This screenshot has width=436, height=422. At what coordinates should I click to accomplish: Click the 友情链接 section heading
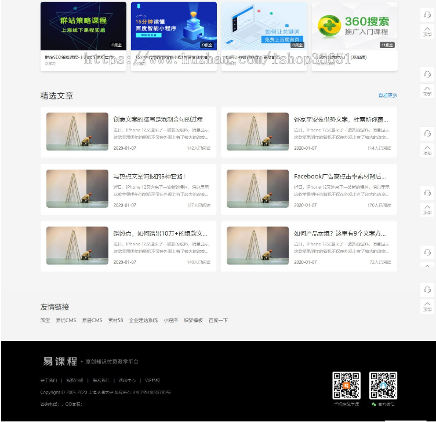54,307
